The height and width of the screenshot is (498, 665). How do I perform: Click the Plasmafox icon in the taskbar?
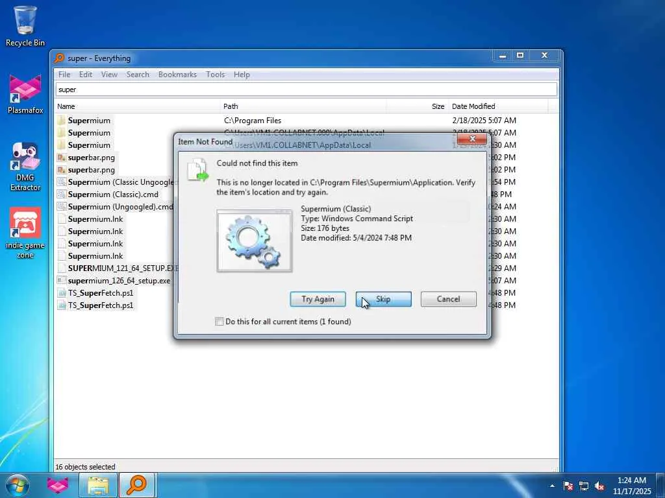click(x=58, y=485)
